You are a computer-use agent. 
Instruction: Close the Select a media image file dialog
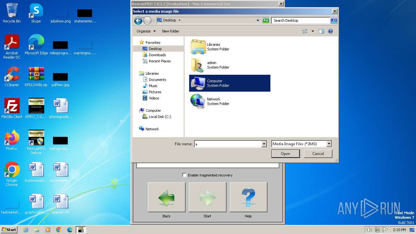(x=334, y=11)
